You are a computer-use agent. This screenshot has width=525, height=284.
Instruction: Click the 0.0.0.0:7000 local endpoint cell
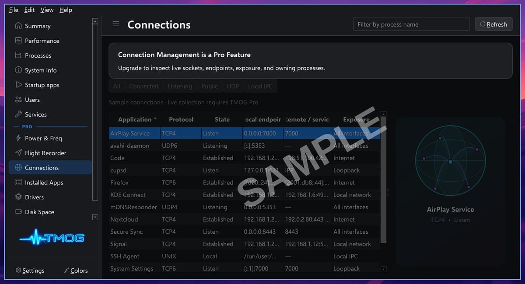click(x=263, y=133)
